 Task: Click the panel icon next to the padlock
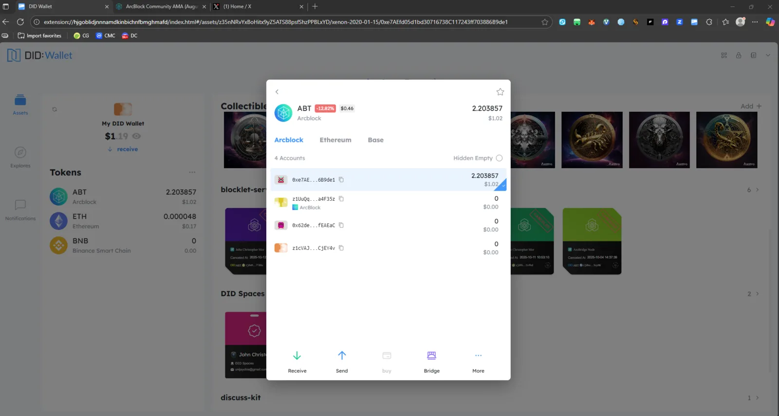pyautogui.click(x=753, y=55)
